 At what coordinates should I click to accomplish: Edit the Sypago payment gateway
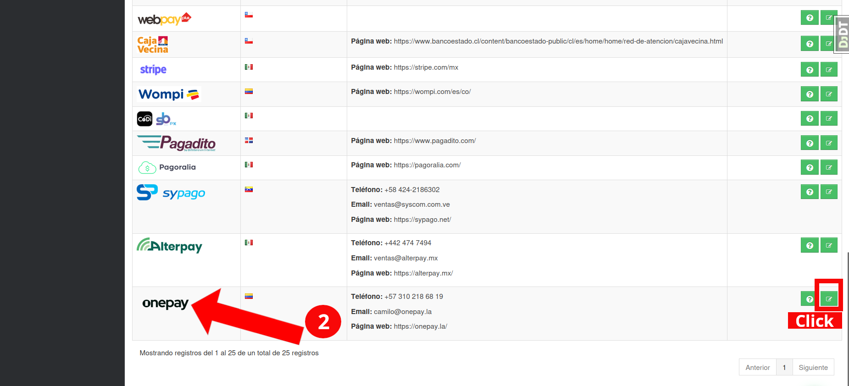point(829,192)
